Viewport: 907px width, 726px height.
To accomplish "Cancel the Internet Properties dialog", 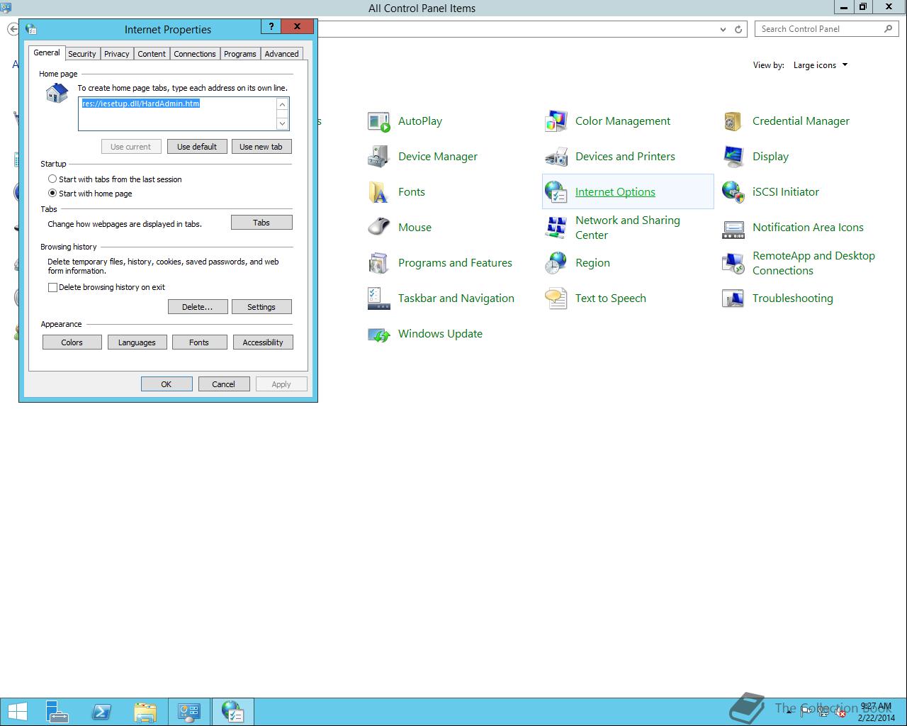I will (223, 384).
